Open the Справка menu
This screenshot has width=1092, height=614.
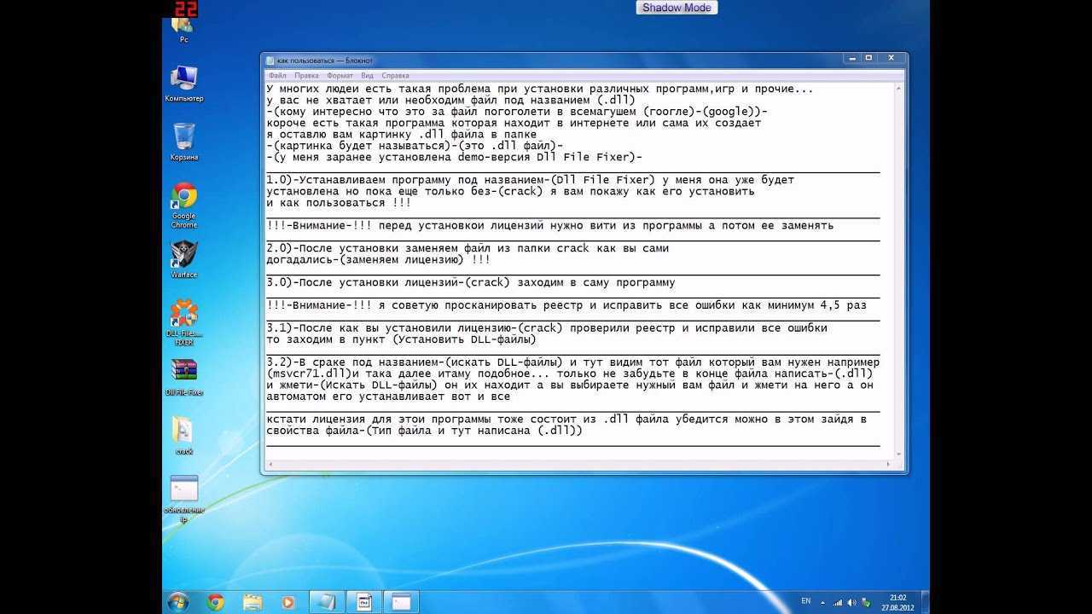click(395, 75)
